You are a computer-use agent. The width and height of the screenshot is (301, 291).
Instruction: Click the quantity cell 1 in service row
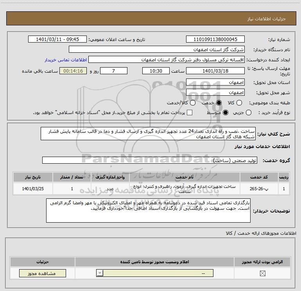click(x=72, y=189)
